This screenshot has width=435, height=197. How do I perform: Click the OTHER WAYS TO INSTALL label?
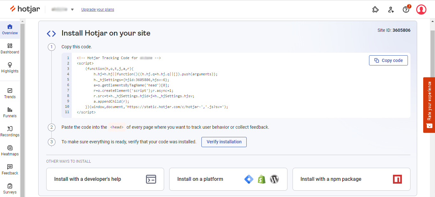pos(69,161)
